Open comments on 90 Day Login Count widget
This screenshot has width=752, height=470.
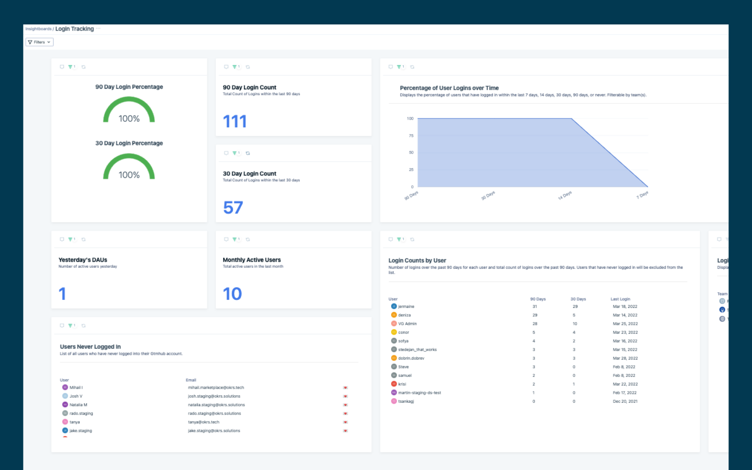pyautogui.click(x=226, y=67)
